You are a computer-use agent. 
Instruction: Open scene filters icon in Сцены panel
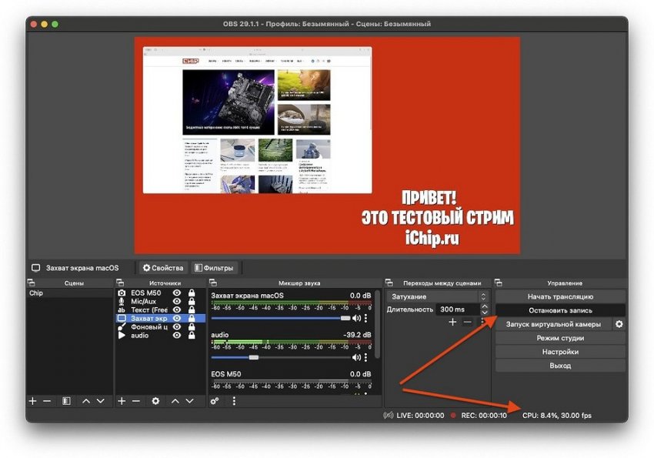point(66,401)
